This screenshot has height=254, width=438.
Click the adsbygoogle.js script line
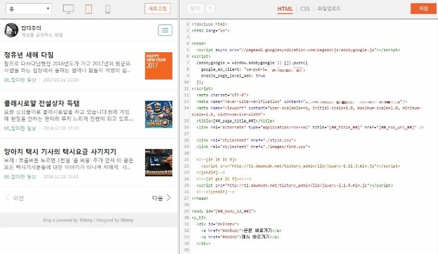(298, 50)
